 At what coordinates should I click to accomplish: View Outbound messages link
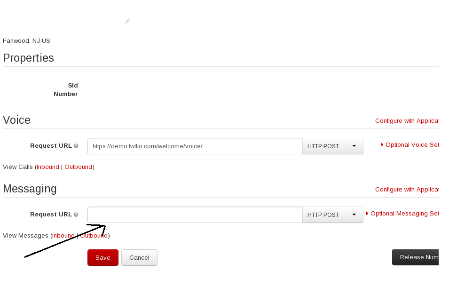tap(94, 236)
